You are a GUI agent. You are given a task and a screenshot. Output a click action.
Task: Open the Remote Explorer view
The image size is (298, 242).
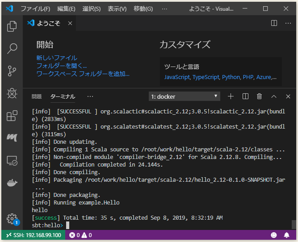coord(12,161)
